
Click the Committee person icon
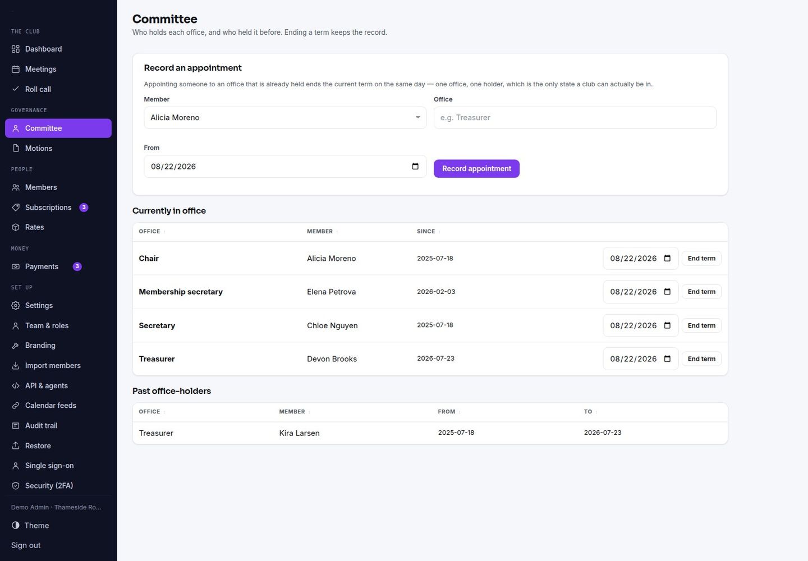click(x=16, y=128)
